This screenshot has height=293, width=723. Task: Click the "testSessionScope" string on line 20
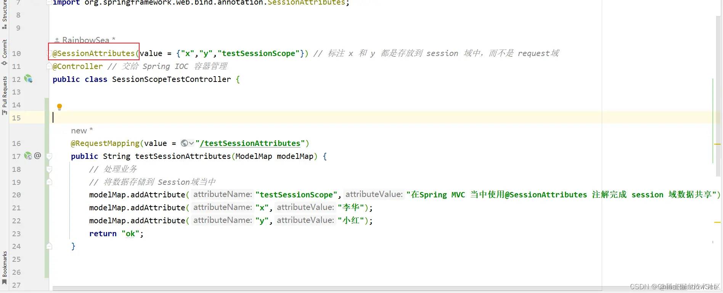pos(296,195)
